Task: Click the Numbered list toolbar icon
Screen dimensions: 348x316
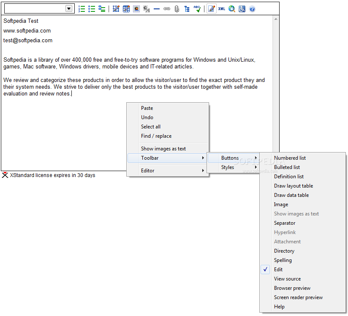Action: (82, 9)
